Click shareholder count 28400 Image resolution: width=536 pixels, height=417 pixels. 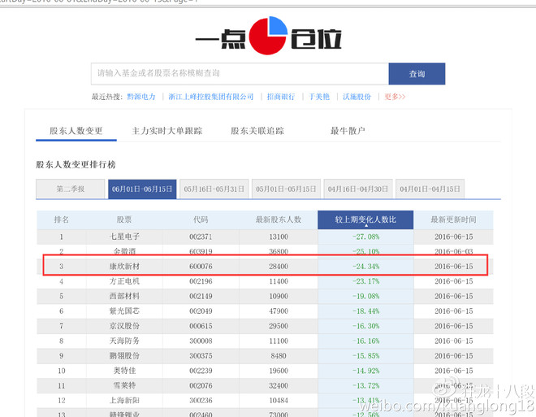coord(279,267)
